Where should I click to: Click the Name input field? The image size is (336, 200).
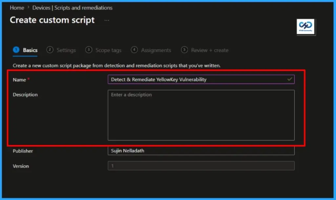pos(201,79)
